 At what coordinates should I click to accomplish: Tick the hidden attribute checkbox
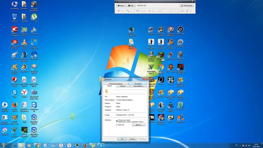click(117, 125)
